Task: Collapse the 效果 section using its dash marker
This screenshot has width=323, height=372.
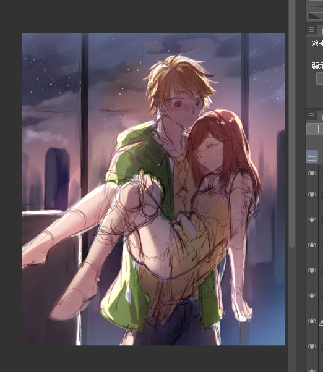Action: click(309, 43)
